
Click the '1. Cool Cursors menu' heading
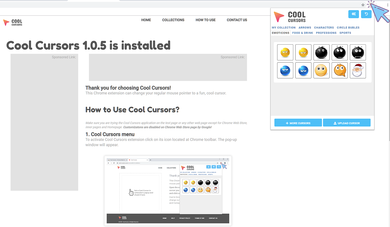point(110,134)
